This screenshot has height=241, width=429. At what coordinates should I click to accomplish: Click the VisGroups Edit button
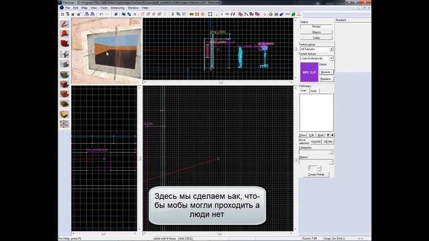coord(311,135)
